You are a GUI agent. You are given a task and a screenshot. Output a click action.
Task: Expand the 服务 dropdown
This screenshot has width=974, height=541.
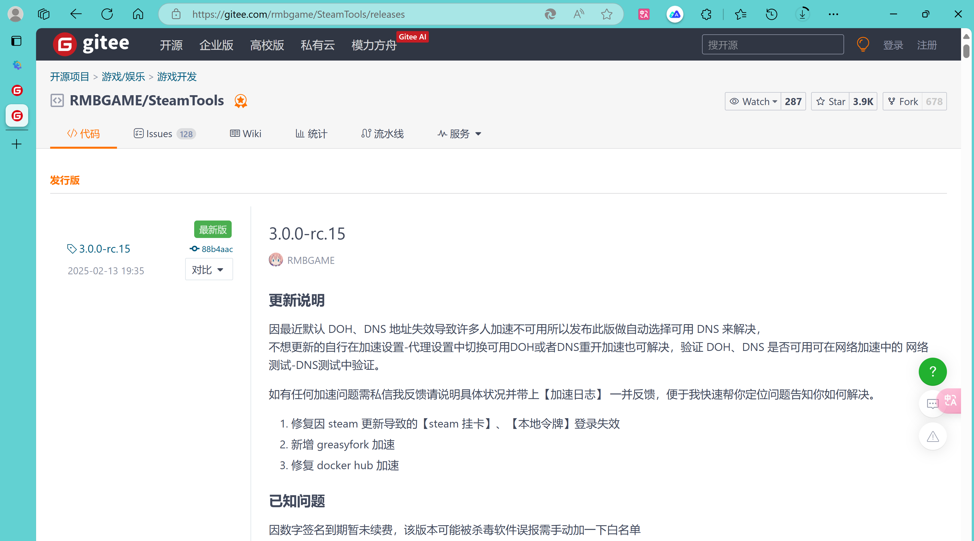pyautogui.click(x=459, y=134)
